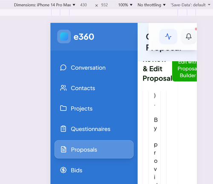
Task: Expand the No throttling dropdown
Action: (x=152, y=5)
